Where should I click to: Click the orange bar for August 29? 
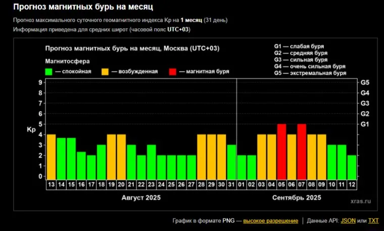coord(211,156)
